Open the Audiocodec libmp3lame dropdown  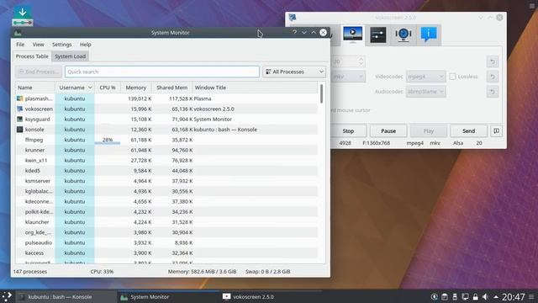click(x=425, y=92)
